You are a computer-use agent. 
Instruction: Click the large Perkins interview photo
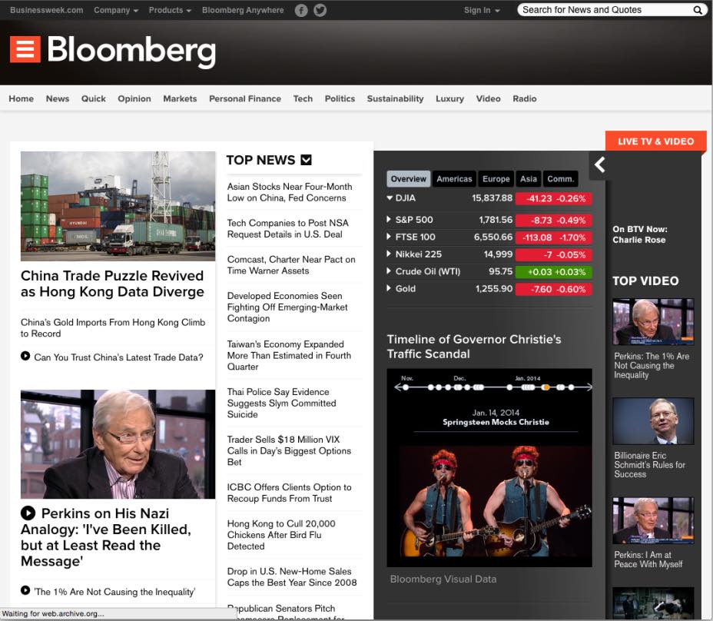click(118, 444)
